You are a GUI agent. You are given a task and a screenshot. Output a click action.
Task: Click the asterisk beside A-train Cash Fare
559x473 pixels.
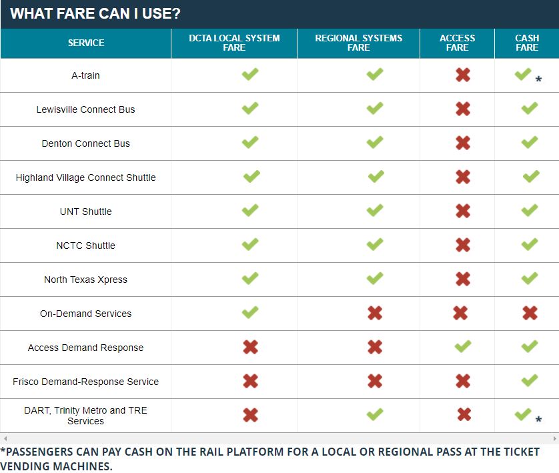coord(538,79)
